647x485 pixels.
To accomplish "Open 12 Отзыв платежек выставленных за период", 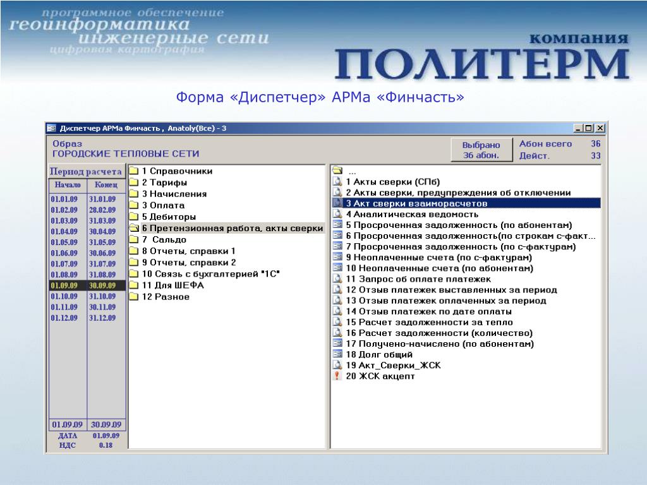I will [x=451, y=289].
